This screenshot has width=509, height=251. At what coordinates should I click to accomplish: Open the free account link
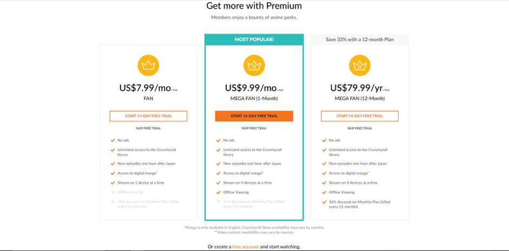point(245,247)
